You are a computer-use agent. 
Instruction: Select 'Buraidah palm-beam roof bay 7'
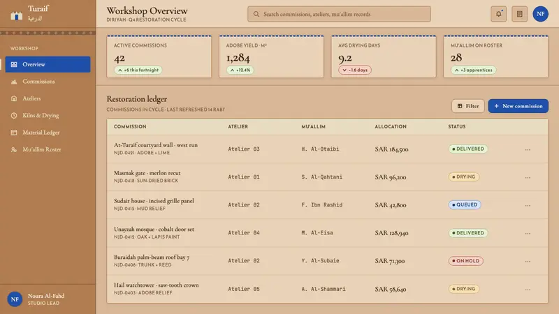(x=152, y=257)
